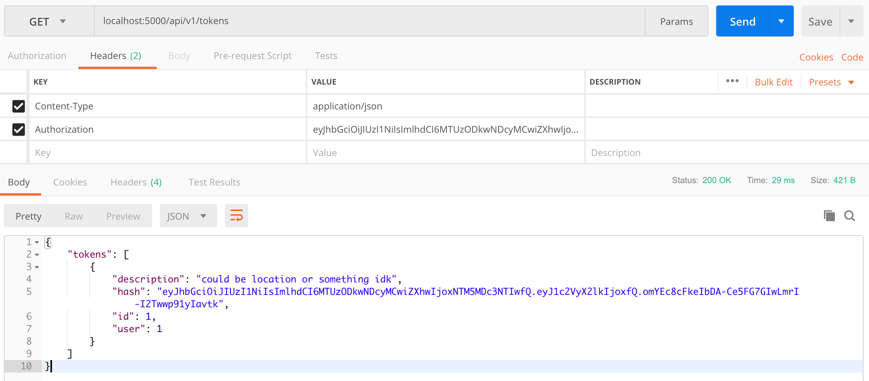Open the Send options dropdown arrow
Image resolution: width=869 pixels, height=381 pixels.
click(x=782, y=21)
